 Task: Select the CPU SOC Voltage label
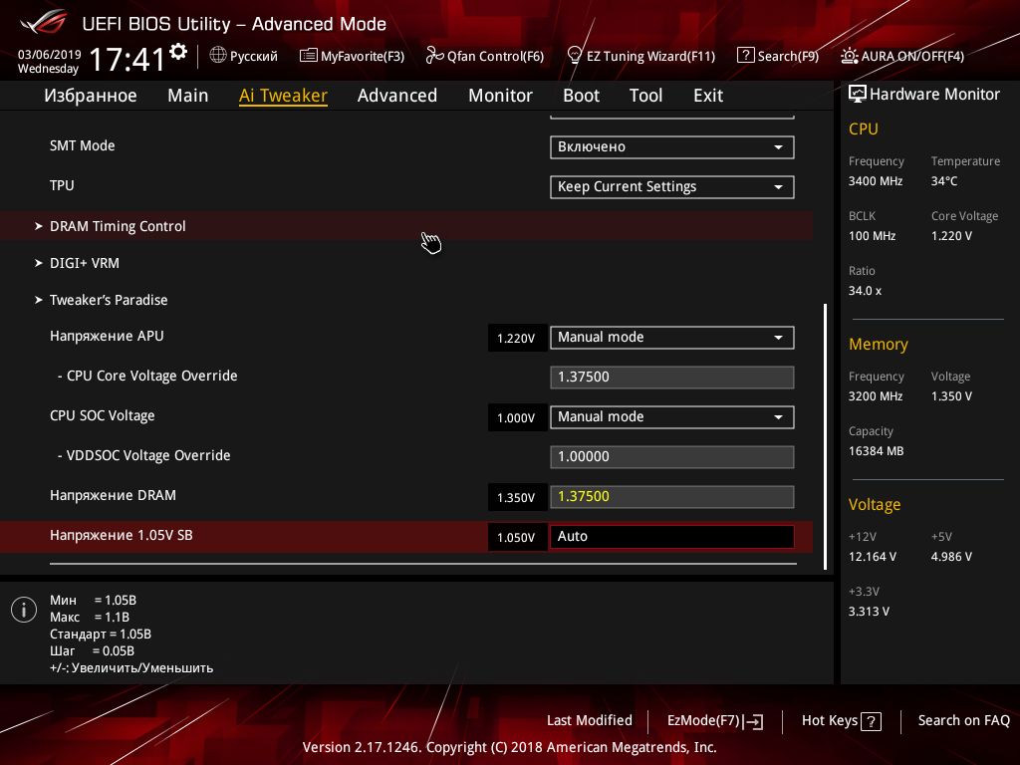103,415
